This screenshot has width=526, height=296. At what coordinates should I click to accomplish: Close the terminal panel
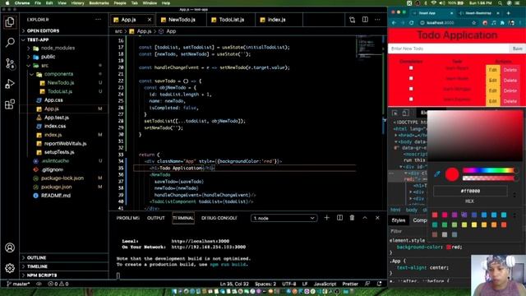pyautogui.click(x=377, y=218)
